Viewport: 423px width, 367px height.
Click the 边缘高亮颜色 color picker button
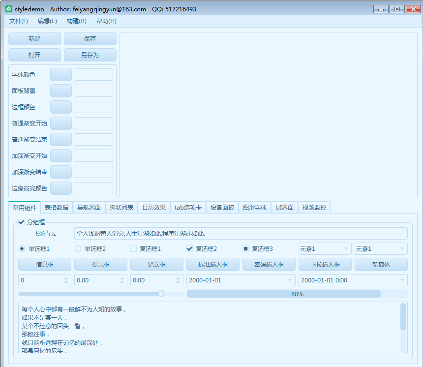pos(60,188)
